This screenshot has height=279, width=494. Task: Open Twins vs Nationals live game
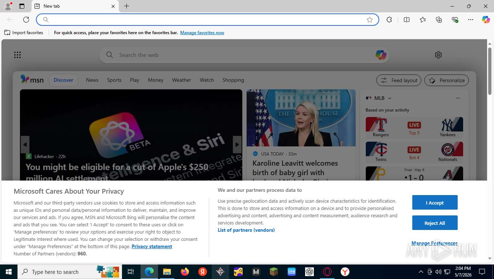[x=414, y=152]
